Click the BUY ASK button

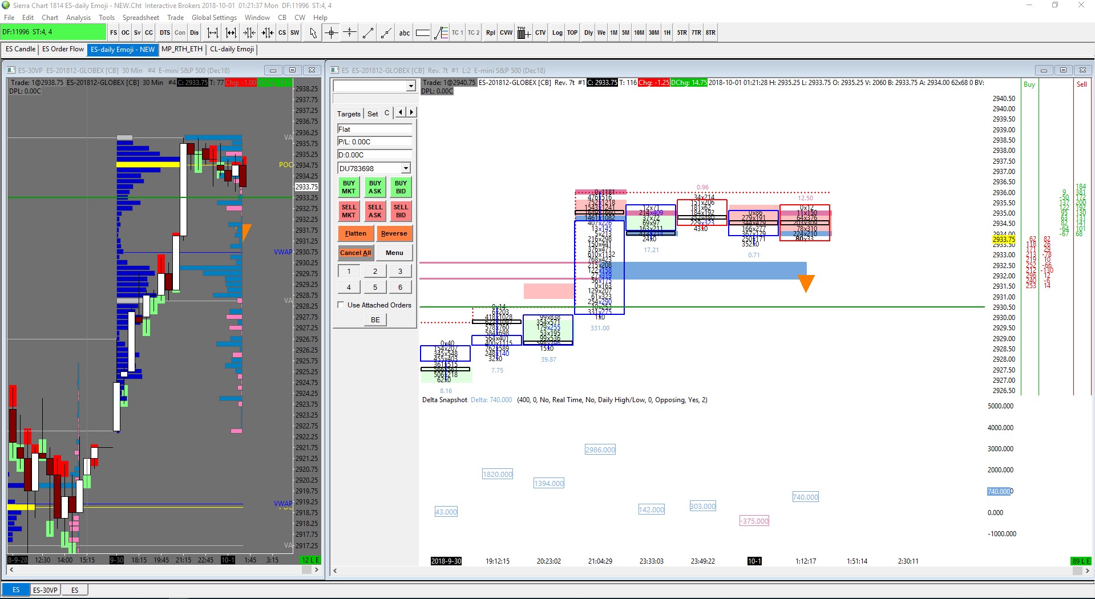pos(375,187)
